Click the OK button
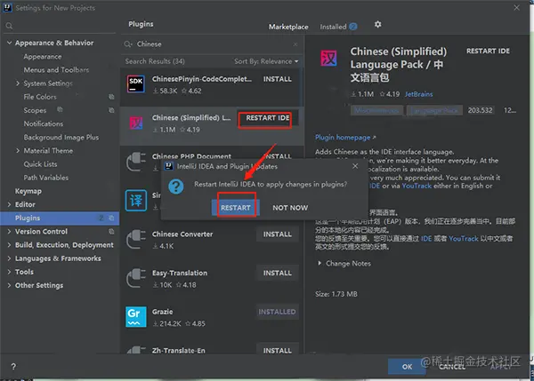The image size is (534, 381). coord(407,367)
